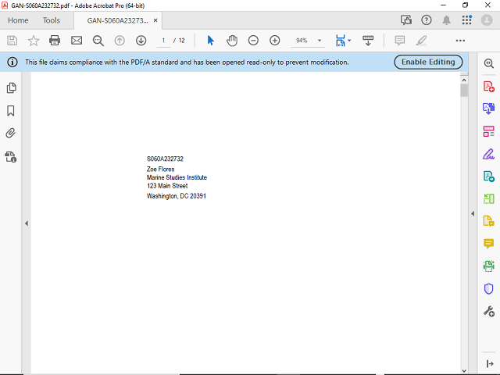Click the S060A232732 reference text
This screenshot has height=375, width=500.
pyautogui.click(x=165, y=159)
